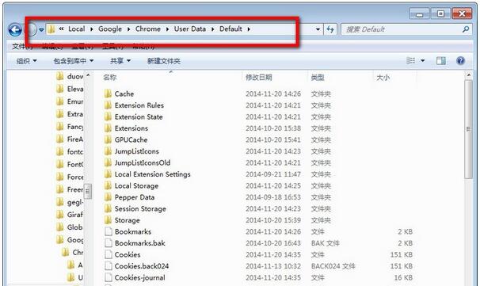
Task: Open the view options dropdown arrow
Action: [x=423, y=61]
